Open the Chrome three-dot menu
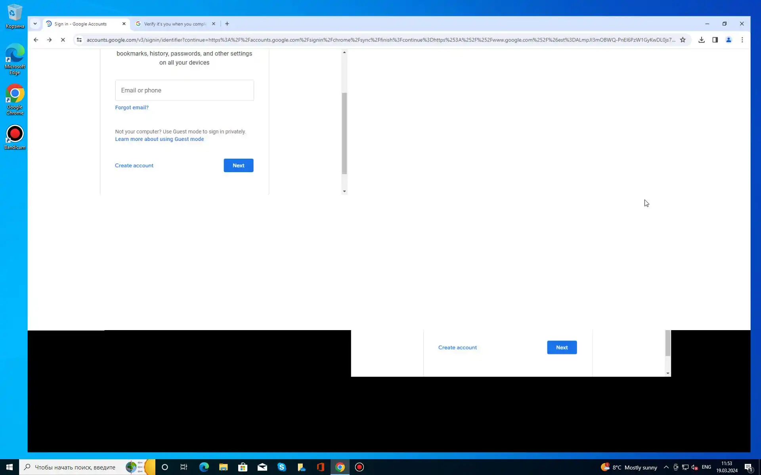761x475 pixels. (742, 40)
